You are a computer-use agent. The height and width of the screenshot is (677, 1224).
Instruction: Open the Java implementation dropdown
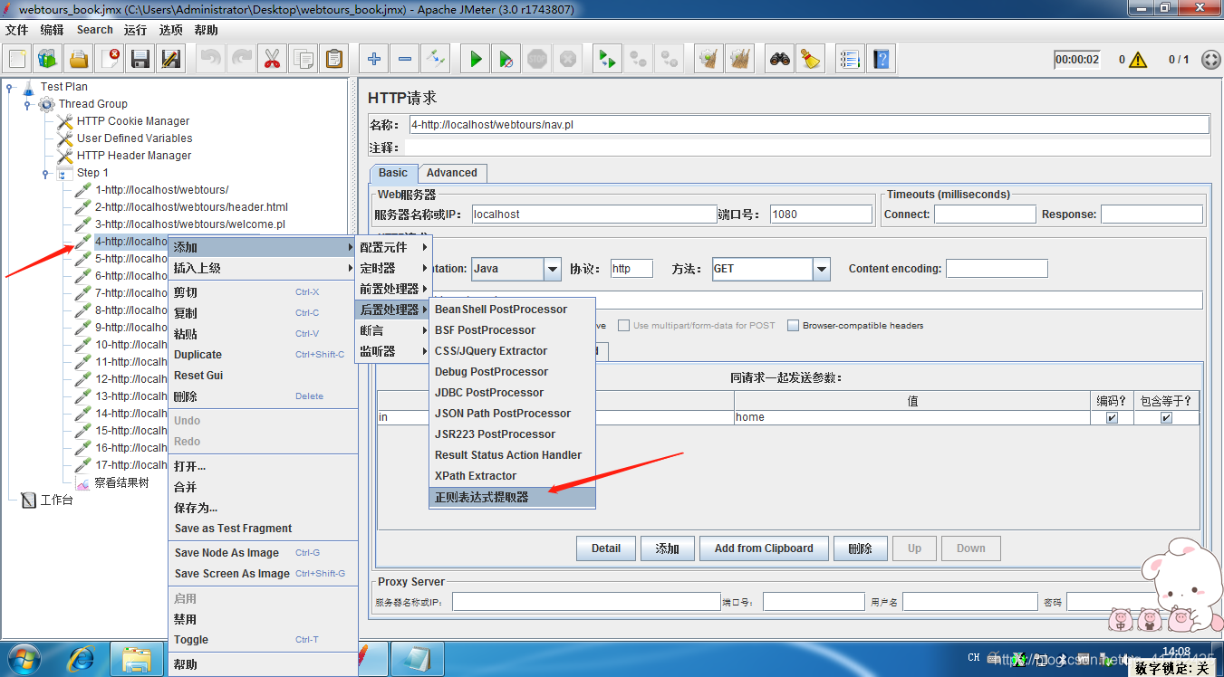click(x=553, y=269)
